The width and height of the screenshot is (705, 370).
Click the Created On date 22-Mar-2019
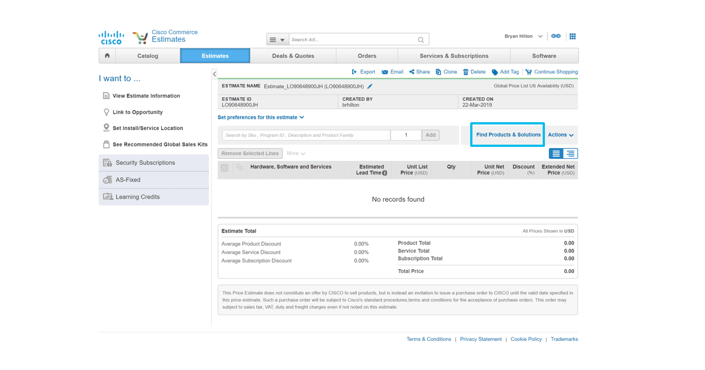click(477, 105)
